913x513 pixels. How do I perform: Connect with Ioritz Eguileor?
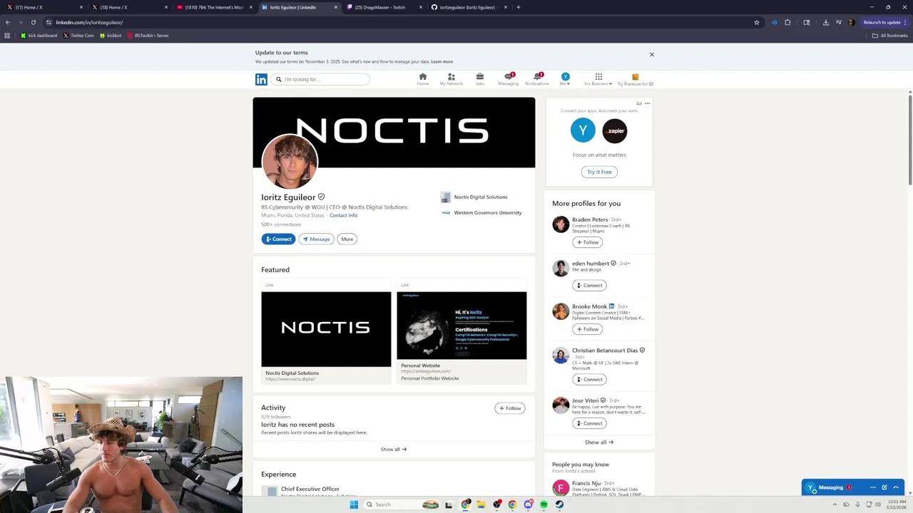click(278, 239)
